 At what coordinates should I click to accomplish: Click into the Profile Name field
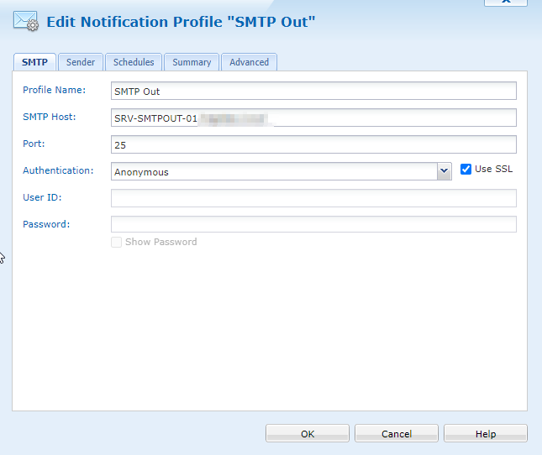[x=313, y=91]
